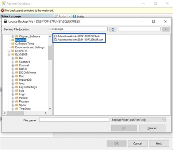Expand the Captured folder node
Viewport: 173px width, 150px height.
click(13, 62)
